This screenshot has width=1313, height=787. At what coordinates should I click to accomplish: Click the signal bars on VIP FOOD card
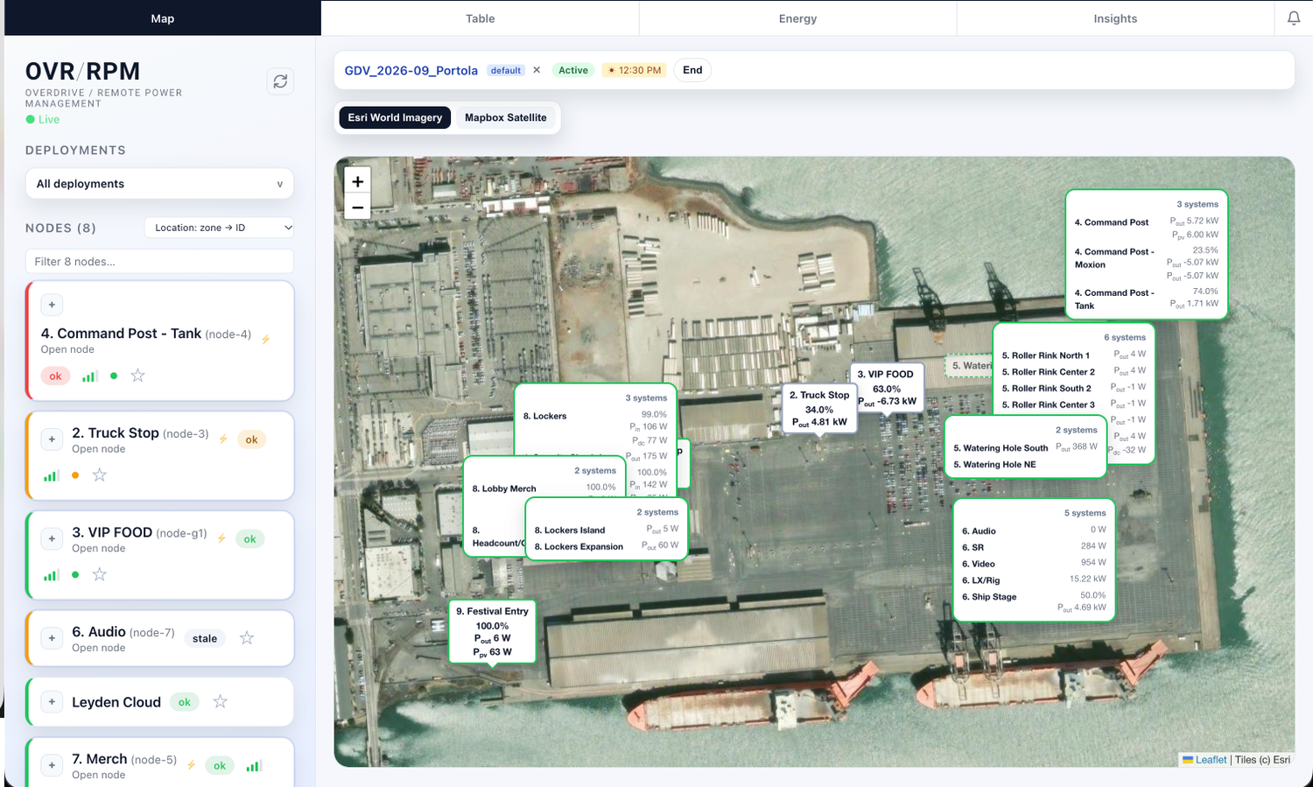pyautogui.click(x=52, y=575)
